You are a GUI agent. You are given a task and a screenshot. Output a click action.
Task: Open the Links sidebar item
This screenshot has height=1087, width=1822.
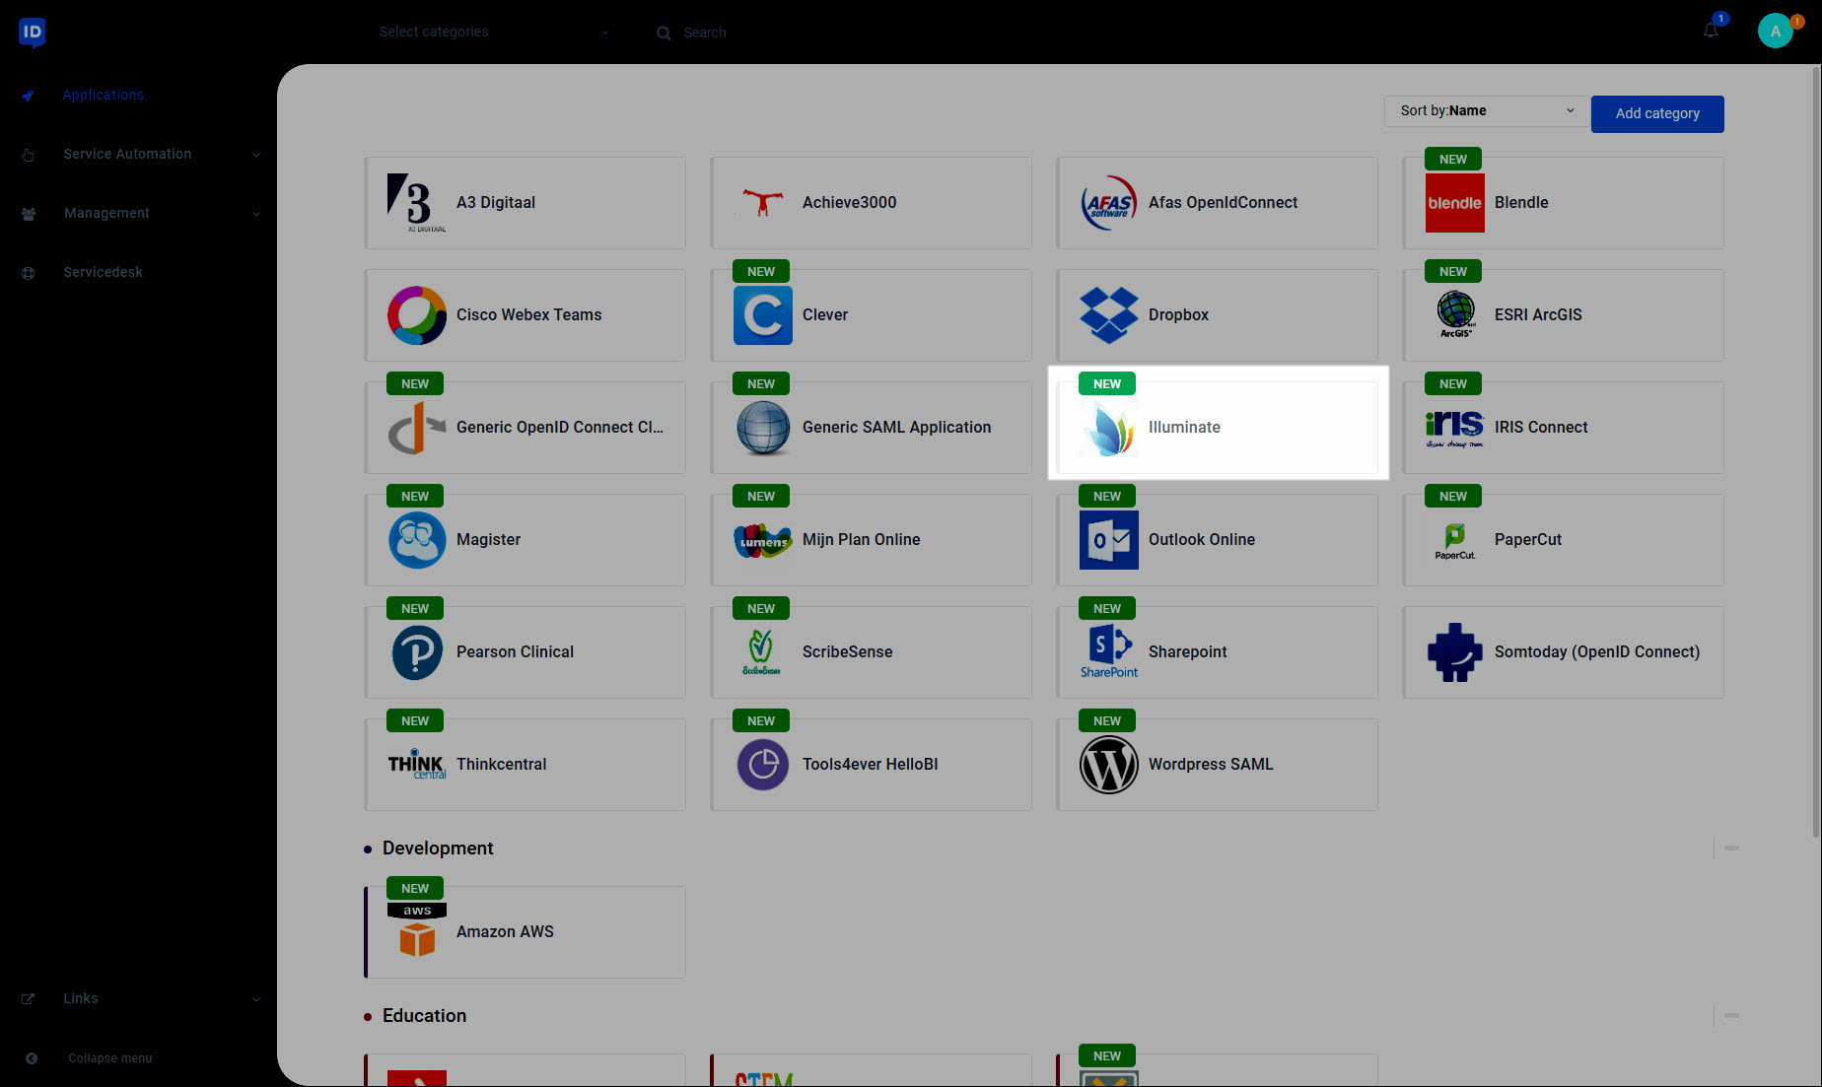pos(81,998)
